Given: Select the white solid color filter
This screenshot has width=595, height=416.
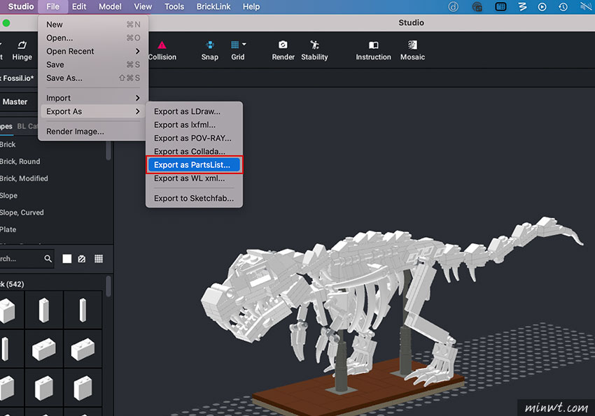Looking at the screenshot, I should point(66,259).
